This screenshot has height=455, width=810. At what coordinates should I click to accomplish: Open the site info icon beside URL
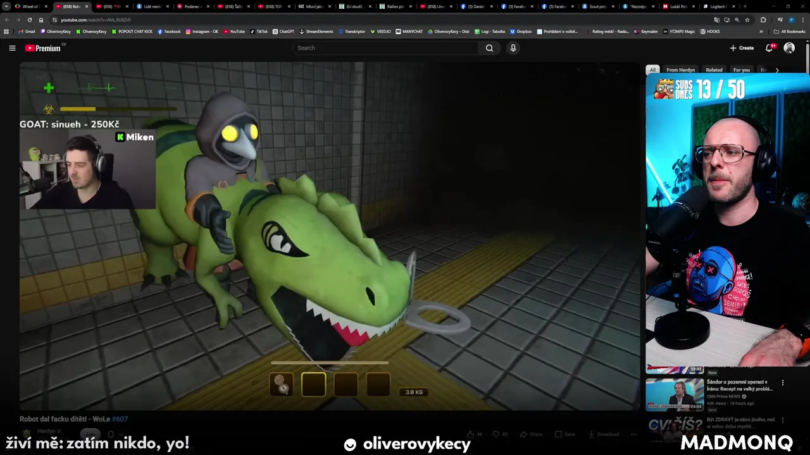[55, 20]
